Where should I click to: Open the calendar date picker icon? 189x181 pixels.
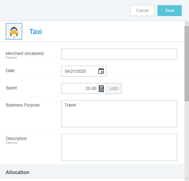tap(101, 71)
